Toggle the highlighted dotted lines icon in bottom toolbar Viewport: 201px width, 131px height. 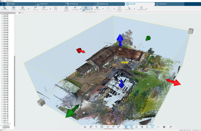click(x=152, y=127)
